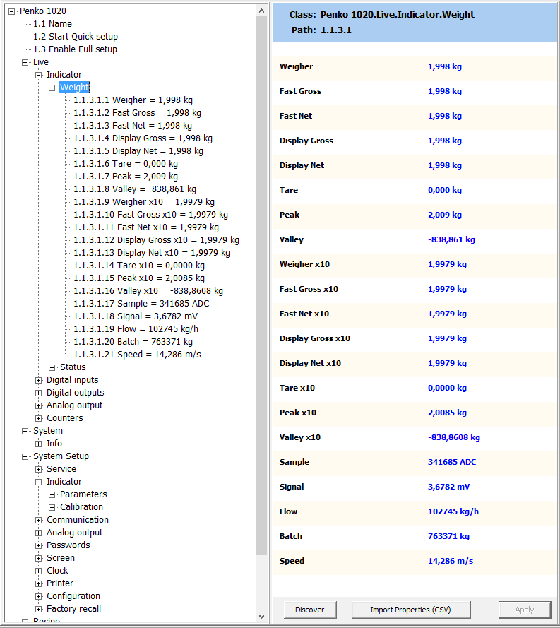The height and width of the screenshot is (628, 560).
Task: Select 1.1.3.1.17 Sample tree row
Action: (141, 304)
